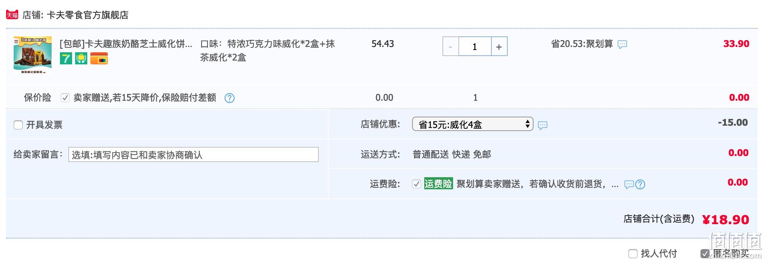Screen dimensions: 765x262
Task: Open the 店铺优惠 dropdown 省15元:威化4盒
Action: (472, 124)
